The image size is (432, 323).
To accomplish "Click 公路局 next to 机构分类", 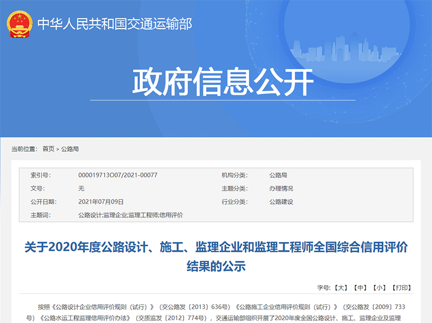I will click(278, 175).
